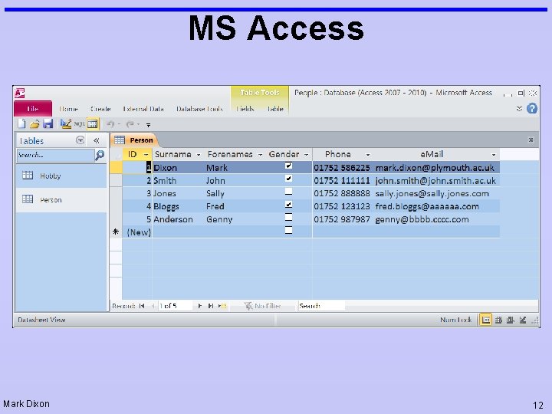The height and width of the screenshot is (414, 552).
Task: Click the Forenames cell reading Fred
Action: coord(236,206)
